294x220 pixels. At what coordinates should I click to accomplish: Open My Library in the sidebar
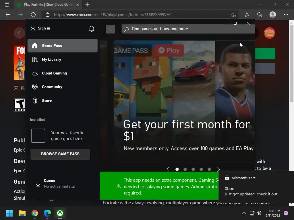click(x=62, y=60)
